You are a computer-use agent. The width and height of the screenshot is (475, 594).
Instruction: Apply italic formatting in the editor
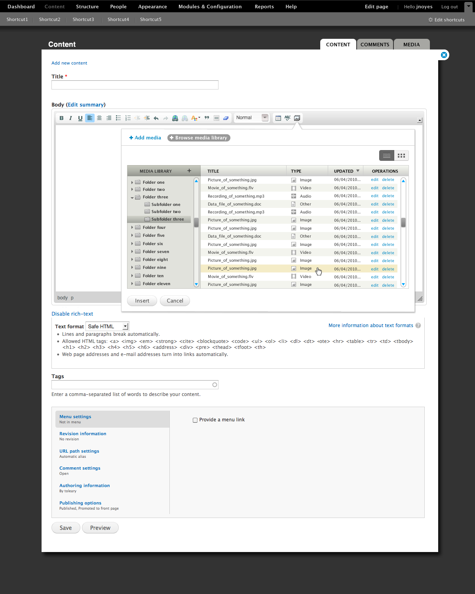tap(70, 118)
